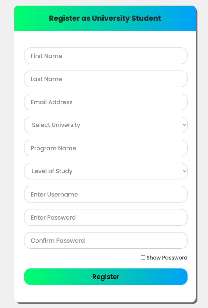This screenshot has width=208, height=308.
Task: Click the Level of Study chevron arrow
Action: 184,171
